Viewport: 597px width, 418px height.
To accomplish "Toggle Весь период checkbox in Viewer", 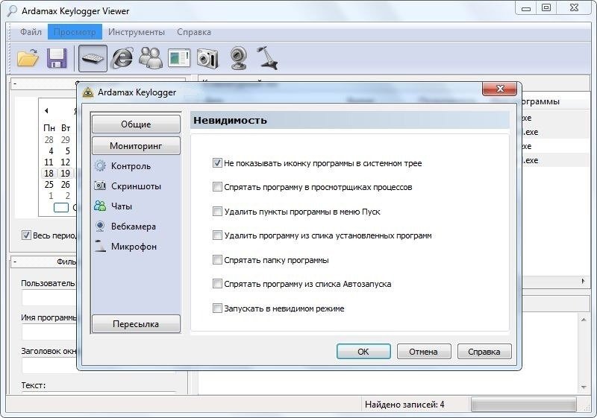I will 26,235.
